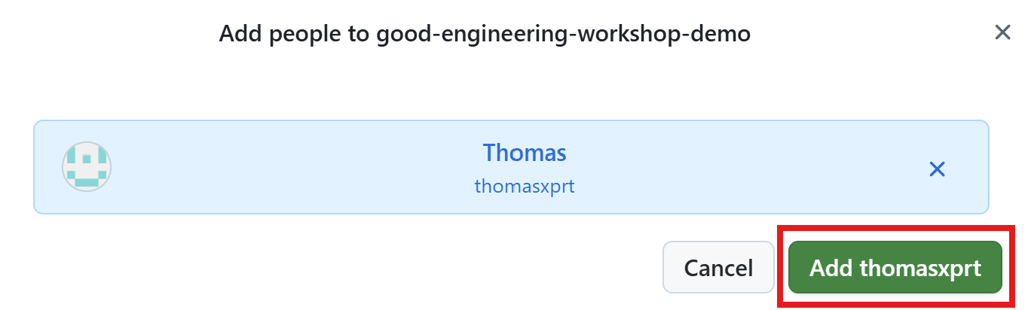Clear the chosen collaborator with the X icon

(x=937, y=169)
